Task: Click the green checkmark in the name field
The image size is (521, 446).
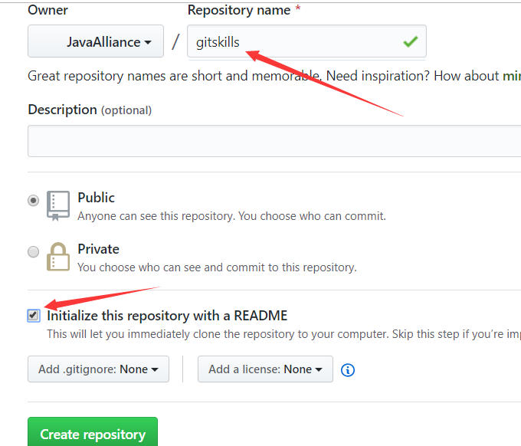Action: 411,41
